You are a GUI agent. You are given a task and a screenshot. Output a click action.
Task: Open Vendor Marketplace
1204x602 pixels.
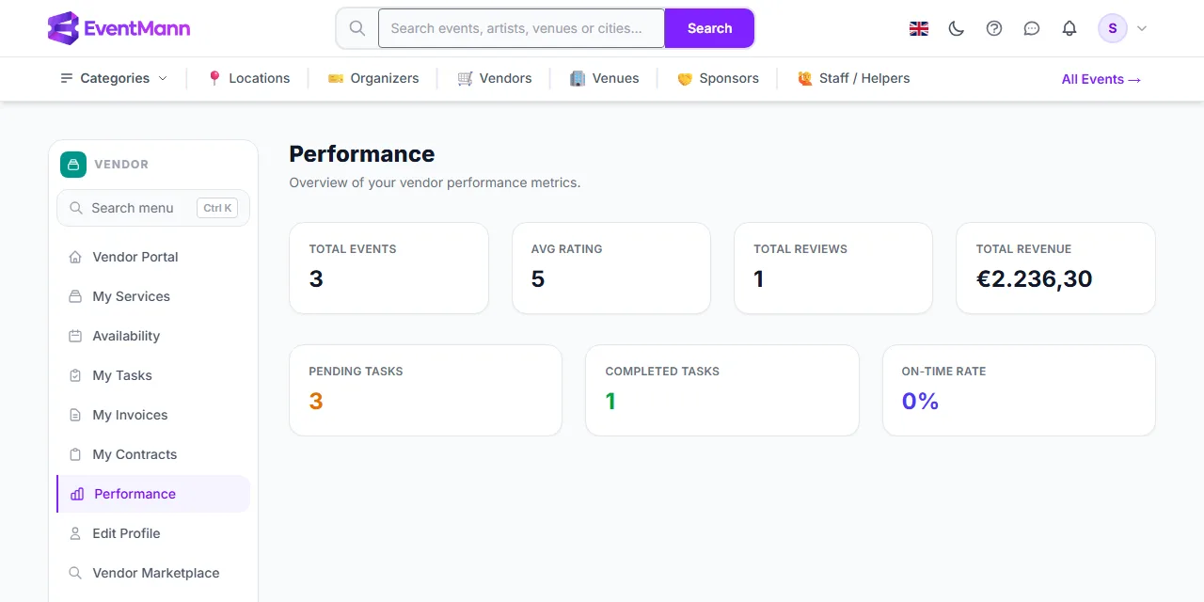[153, 573]
